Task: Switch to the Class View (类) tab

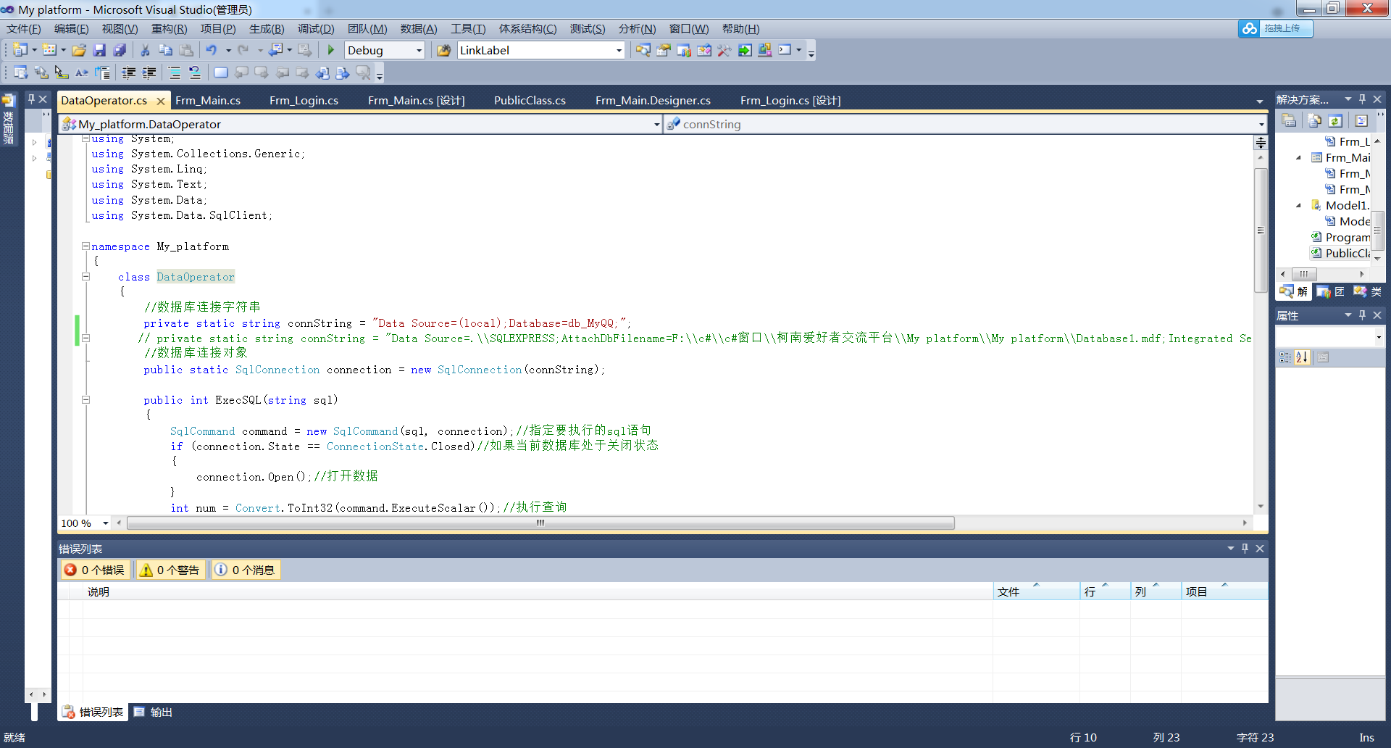Action: coord(1368,291)
